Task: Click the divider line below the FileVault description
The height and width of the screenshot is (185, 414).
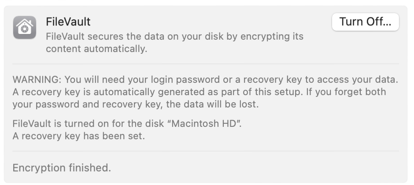Action: pos(206,63)
